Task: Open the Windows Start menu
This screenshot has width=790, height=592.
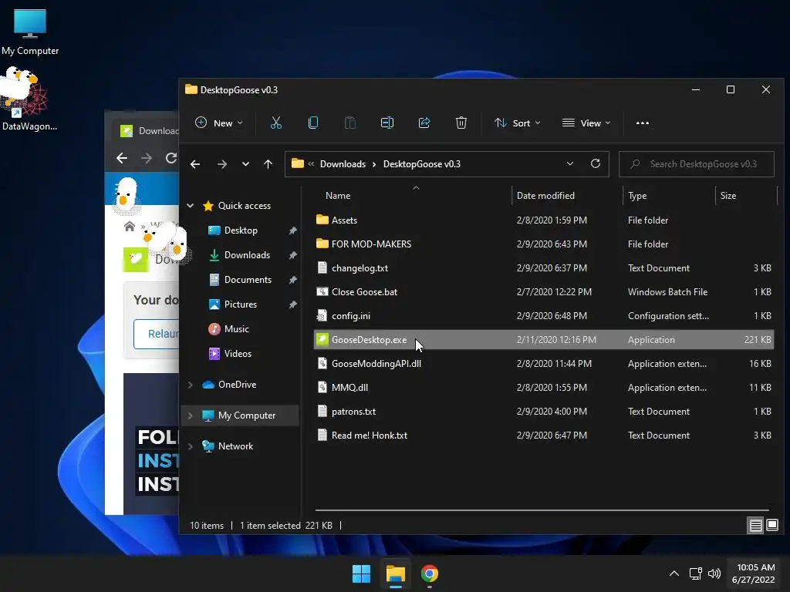Action: pyautogui.click(x=361, y=573)
